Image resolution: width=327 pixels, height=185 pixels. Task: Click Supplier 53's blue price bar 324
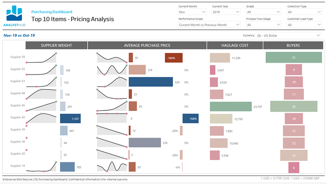(x=151, y=82)
